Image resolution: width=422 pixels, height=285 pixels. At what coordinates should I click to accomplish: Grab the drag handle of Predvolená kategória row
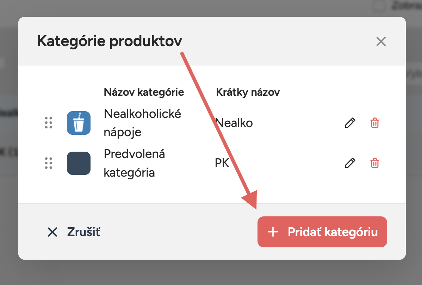coord(49,163)
